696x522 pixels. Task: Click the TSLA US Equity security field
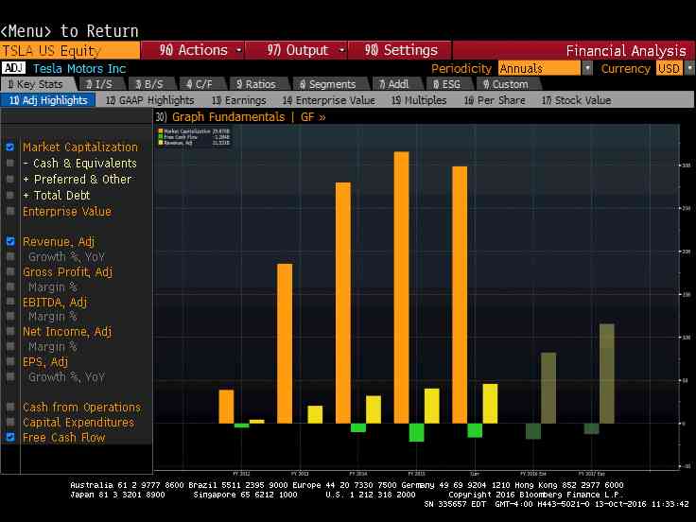point(70,51)
